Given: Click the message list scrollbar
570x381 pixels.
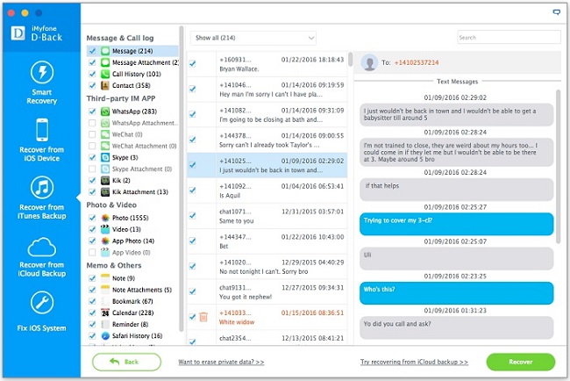Looking at the screenshot, I should click(x=350, y=60).
